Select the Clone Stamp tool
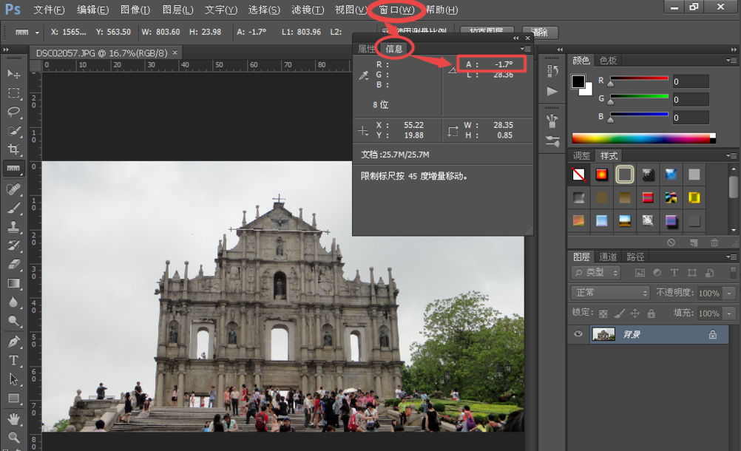Screen dimensions: 741x451 click(x=13, y=226)
